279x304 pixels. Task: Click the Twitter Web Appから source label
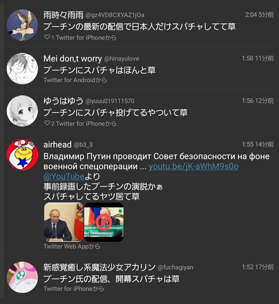pos(71,246)
